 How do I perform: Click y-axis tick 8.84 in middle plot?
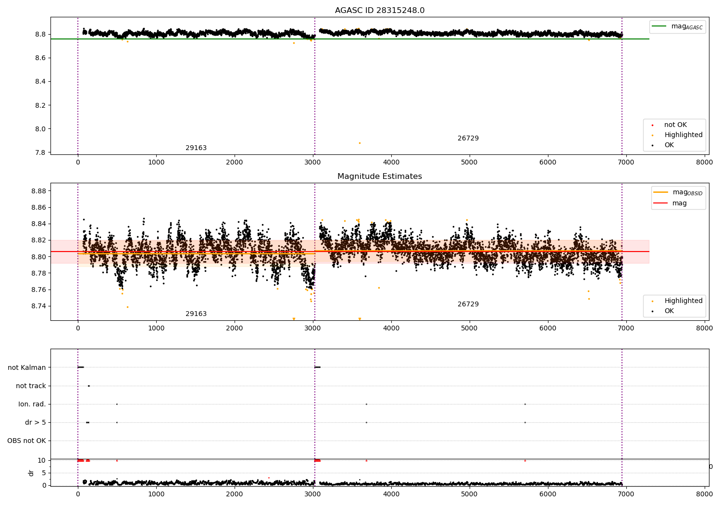38,224
